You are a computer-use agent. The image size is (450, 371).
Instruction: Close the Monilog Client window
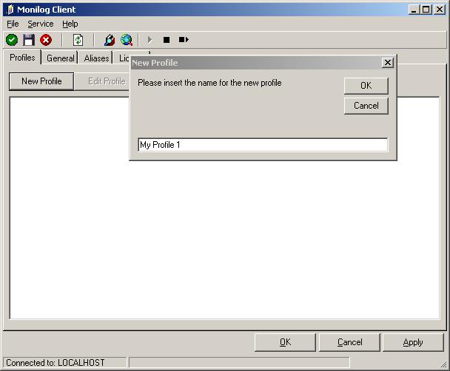pos(439,10)
